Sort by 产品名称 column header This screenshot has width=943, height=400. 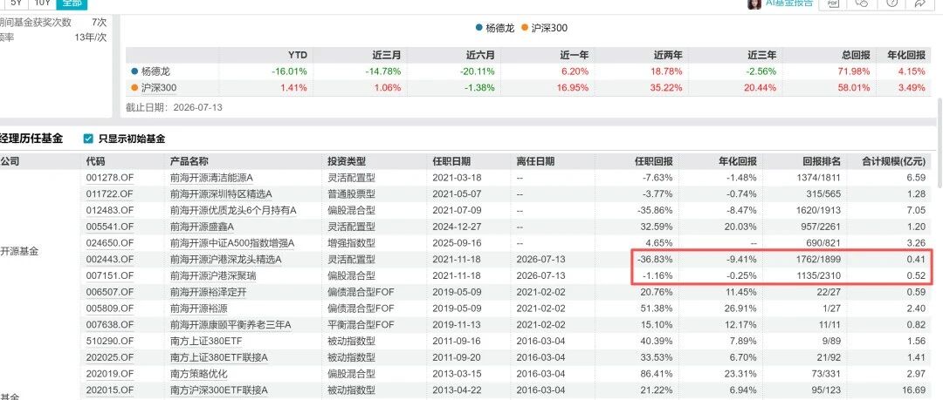(189, 161)
